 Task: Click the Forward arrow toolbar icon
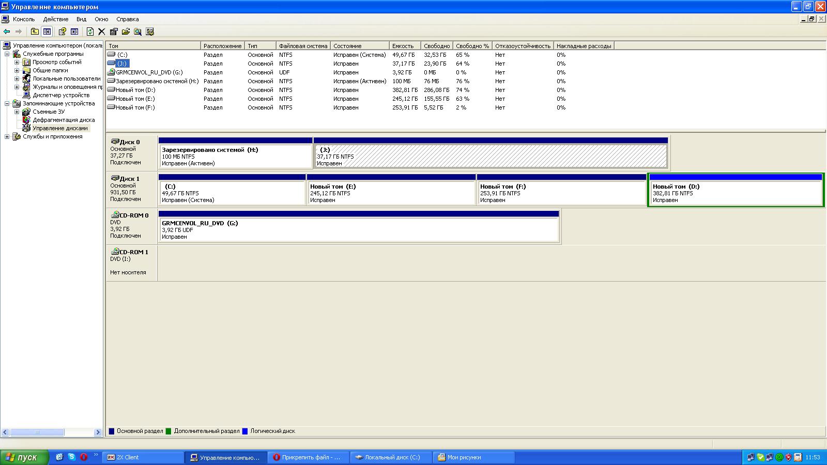[19, 32]
